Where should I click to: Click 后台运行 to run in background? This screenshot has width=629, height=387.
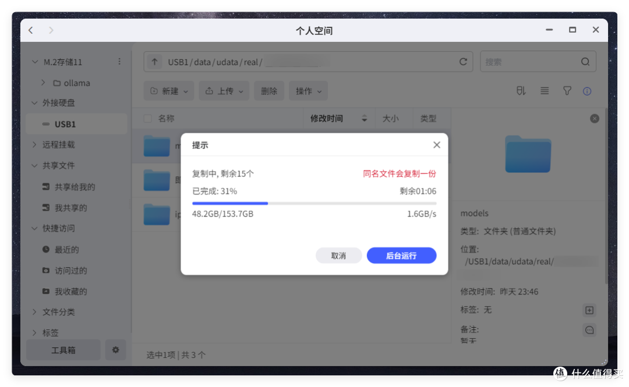click(401, 255)
